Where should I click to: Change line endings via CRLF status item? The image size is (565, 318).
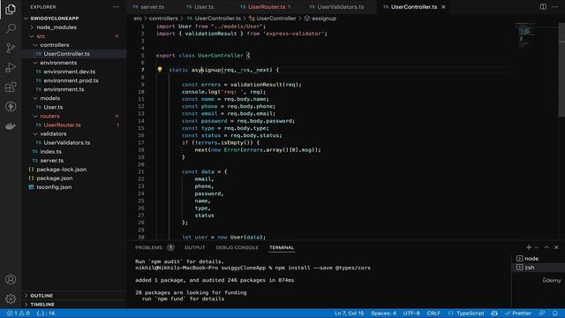point(433,314)
